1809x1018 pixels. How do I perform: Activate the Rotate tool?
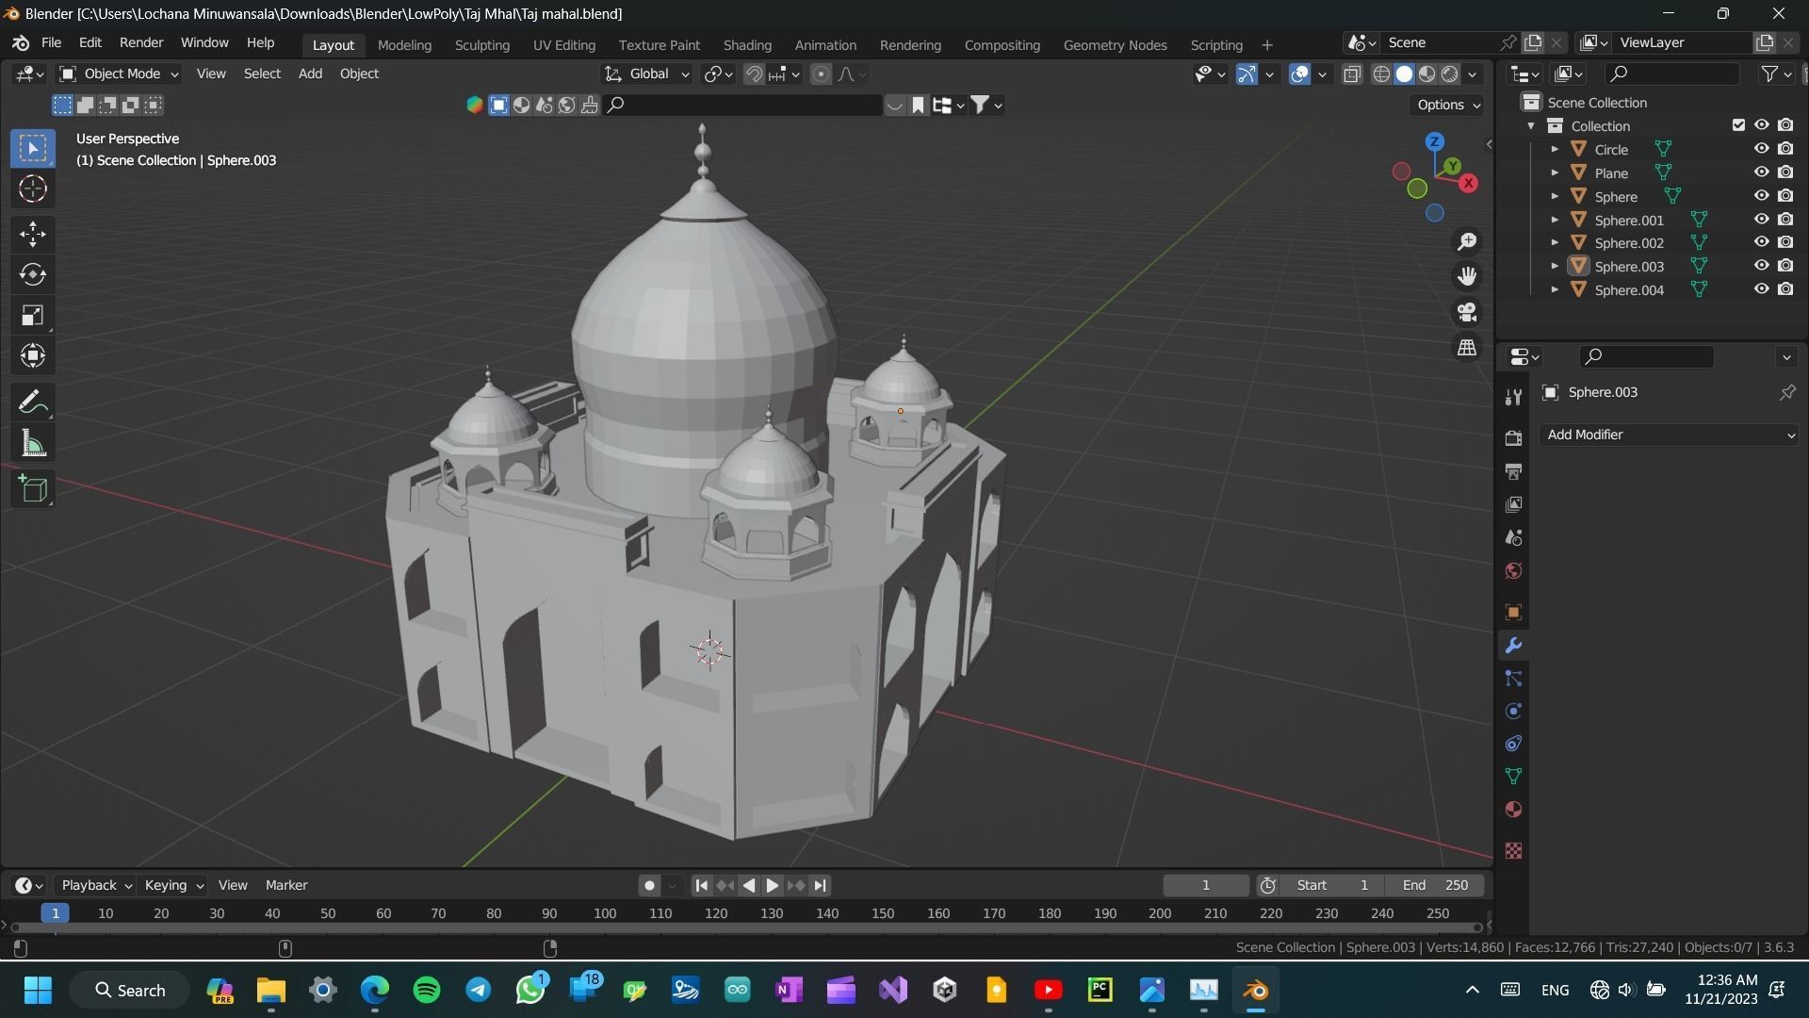(33, 274)
